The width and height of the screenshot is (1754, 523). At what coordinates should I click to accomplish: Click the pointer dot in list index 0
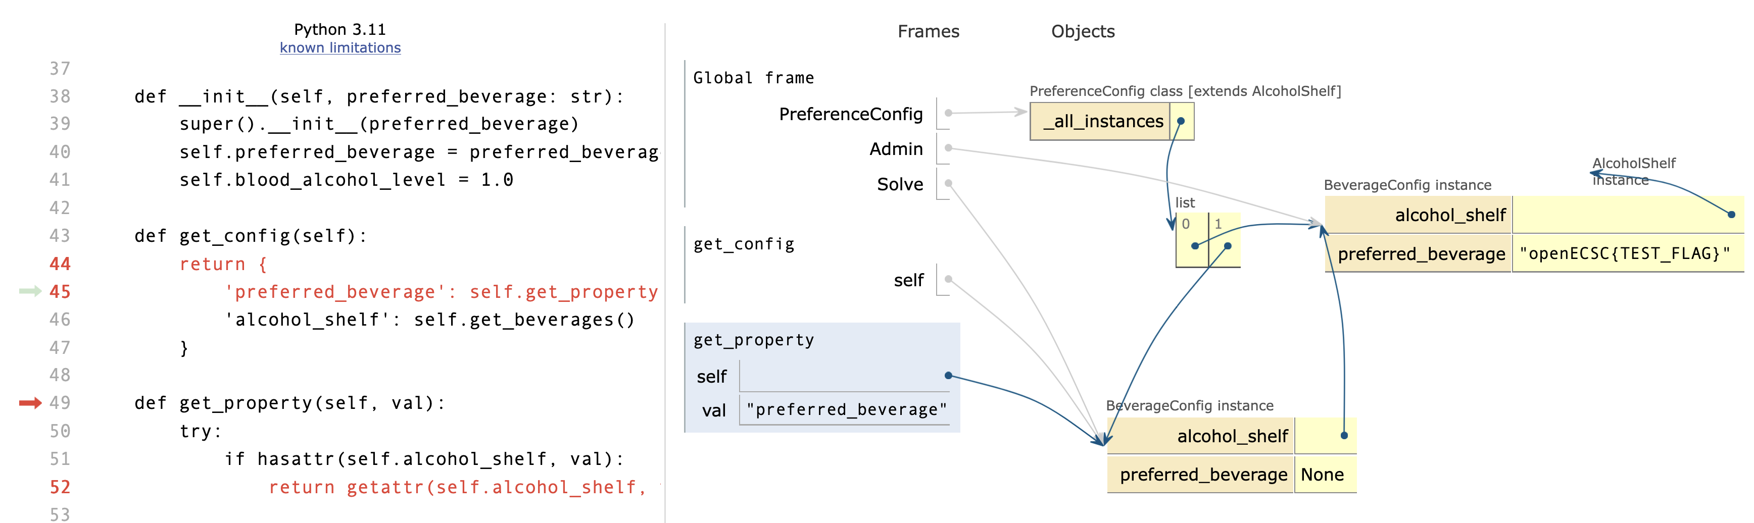coord(1194,245)
